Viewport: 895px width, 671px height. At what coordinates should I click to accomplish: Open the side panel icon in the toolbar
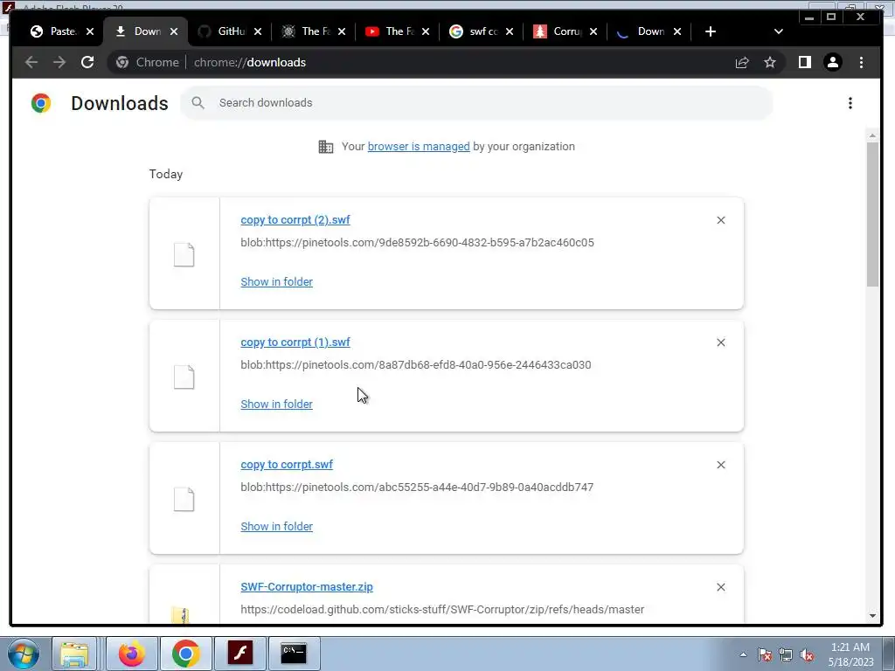click(x=805, y=62)
